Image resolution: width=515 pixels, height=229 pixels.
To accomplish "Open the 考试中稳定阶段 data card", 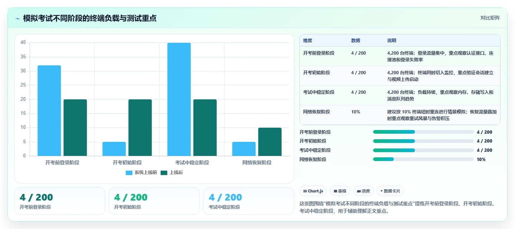I will tap(249, 201).
